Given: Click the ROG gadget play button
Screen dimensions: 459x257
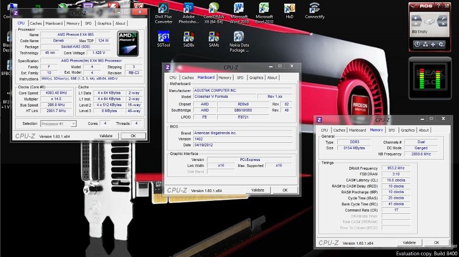Looking at the screenshot, I should click(x=416, y=19).
